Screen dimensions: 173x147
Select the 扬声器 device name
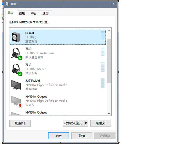point(30,33)
